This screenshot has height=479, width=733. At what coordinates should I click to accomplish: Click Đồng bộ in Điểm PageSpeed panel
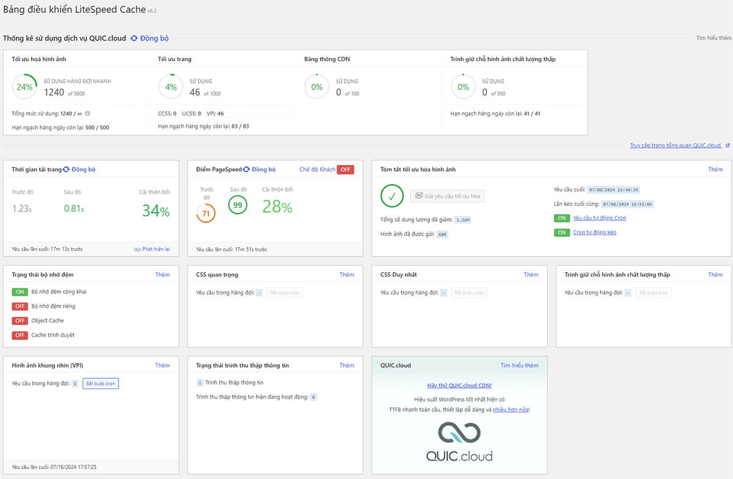click(x=264, y=169)
